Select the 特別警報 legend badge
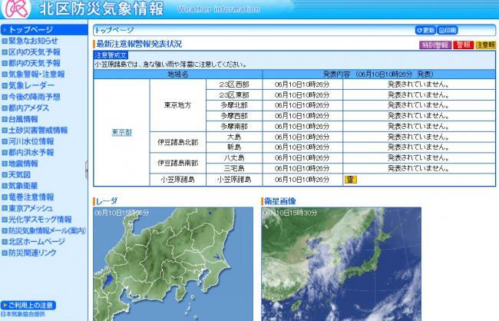Screen dimensions: 499x321 [435, 45]
